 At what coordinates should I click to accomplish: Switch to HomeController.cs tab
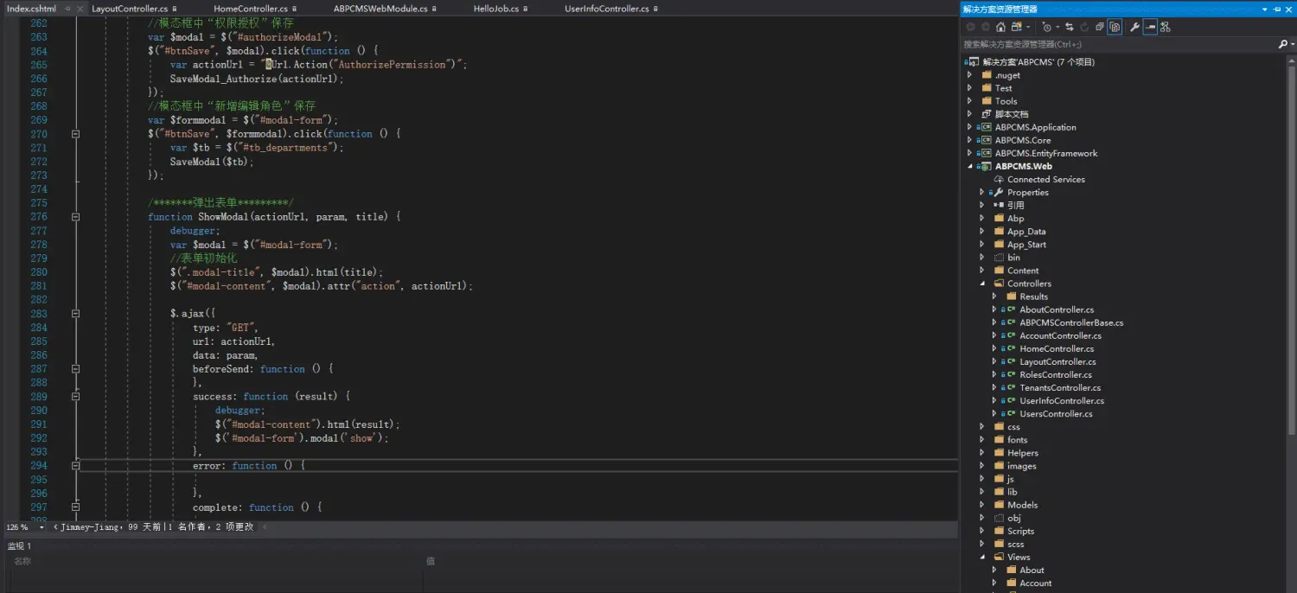[251, 9]
